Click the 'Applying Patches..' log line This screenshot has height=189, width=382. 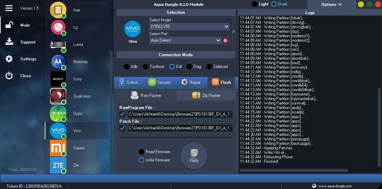point(267,148)
